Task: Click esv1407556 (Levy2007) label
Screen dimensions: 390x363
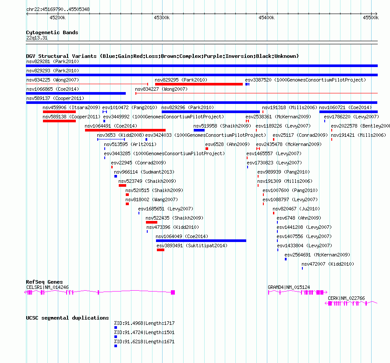Action: pos(304,236)
